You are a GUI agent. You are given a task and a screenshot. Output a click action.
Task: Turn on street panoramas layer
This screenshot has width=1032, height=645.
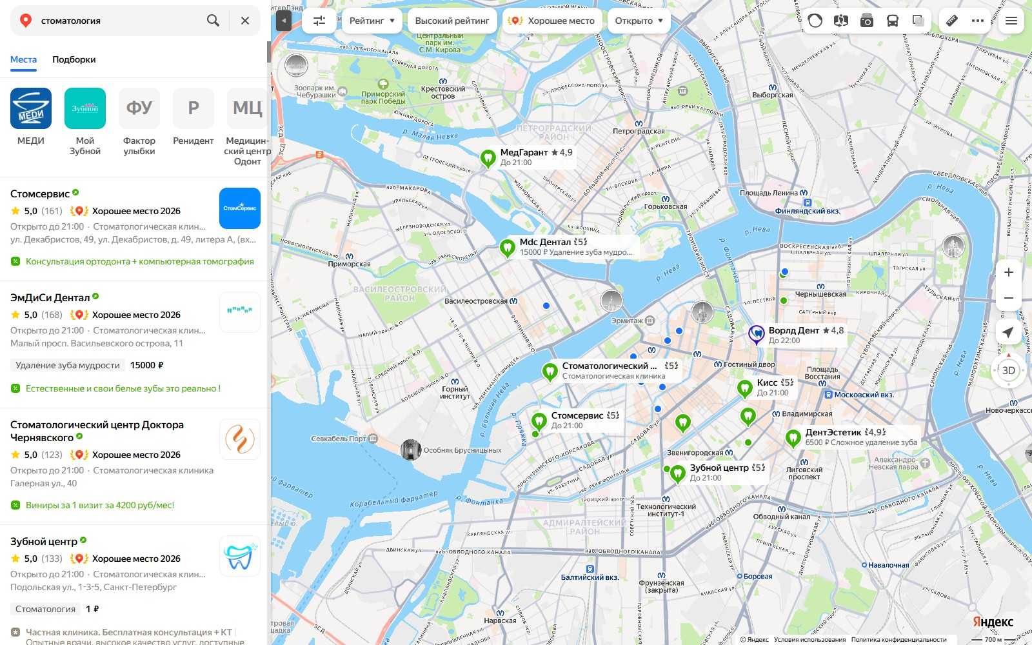click(x=840, y=21)
